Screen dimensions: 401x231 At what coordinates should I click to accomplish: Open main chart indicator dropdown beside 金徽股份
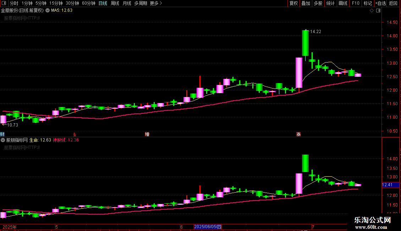48,10
